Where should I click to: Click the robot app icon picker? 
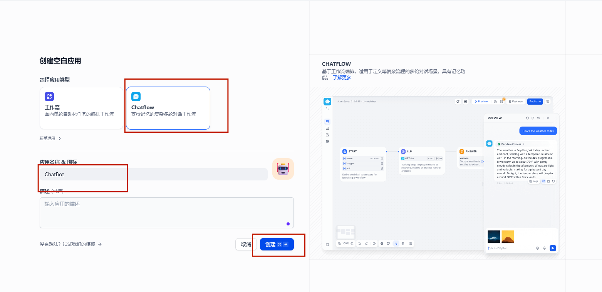click(283, 169)
